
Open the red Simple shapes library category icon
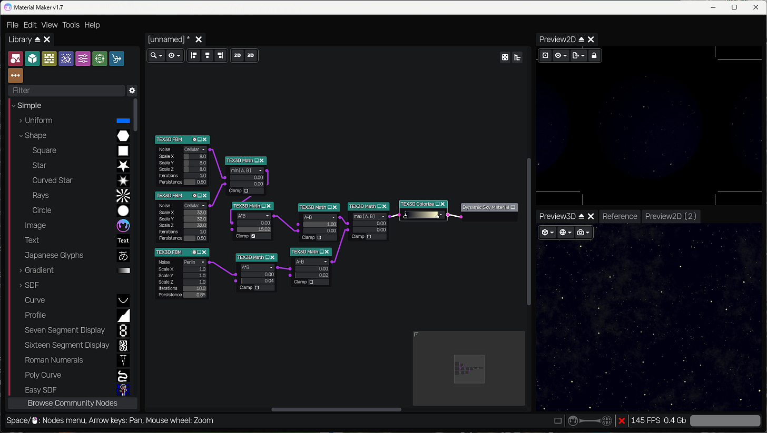(x=16, y=58)
